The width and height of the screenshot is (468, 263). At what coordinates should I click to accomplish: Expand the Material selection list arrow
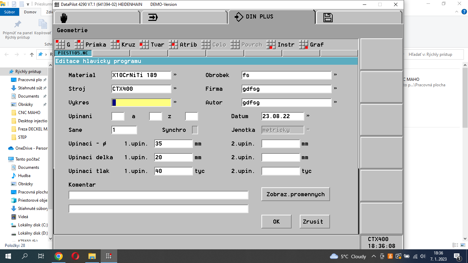(x=175, y=75)
